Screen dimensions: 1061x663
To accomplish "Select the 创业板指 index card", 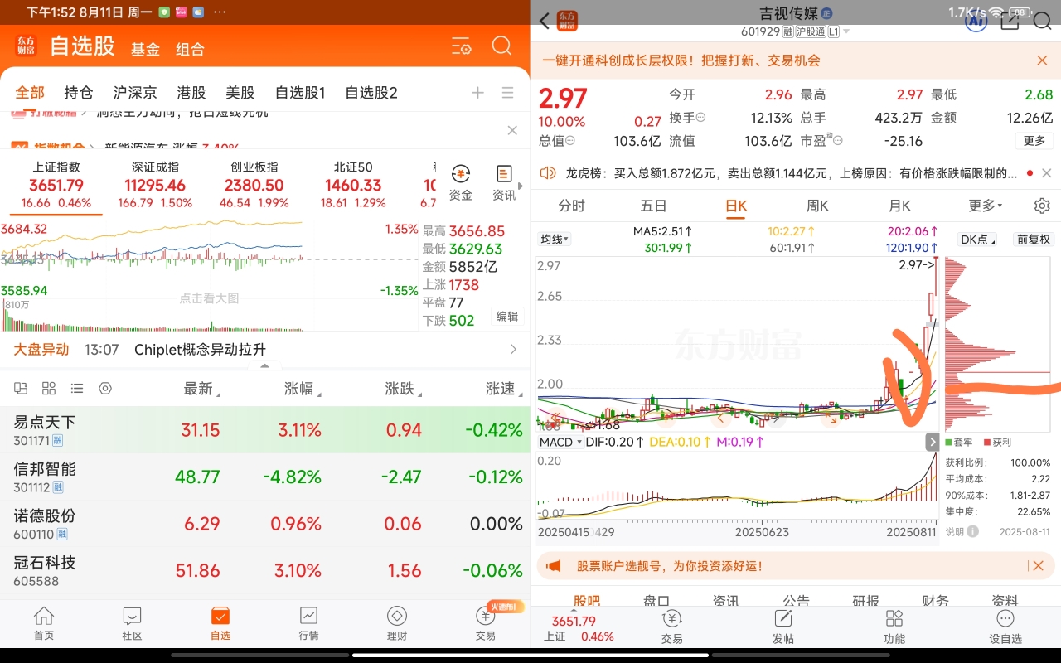I will click(x=254, y=185).
